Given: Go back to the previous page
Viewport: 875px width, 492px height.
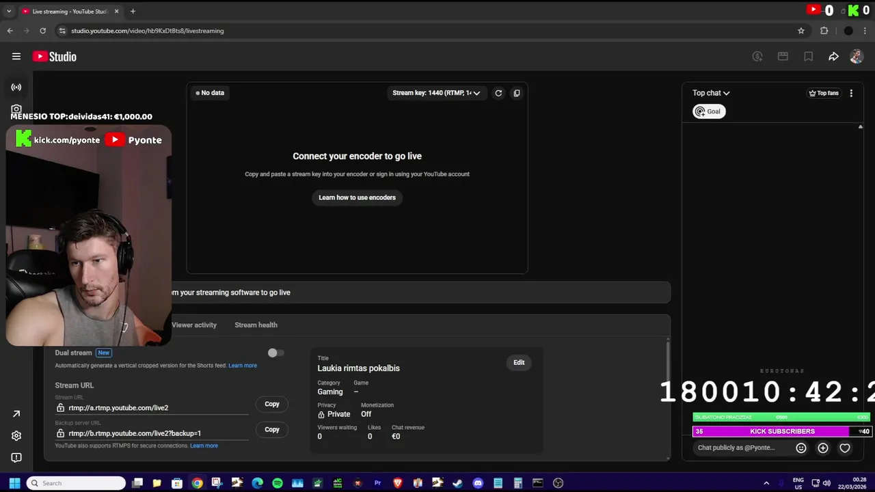Looking at the screenshot, I should pyautogui.click(x=10, y=31).
